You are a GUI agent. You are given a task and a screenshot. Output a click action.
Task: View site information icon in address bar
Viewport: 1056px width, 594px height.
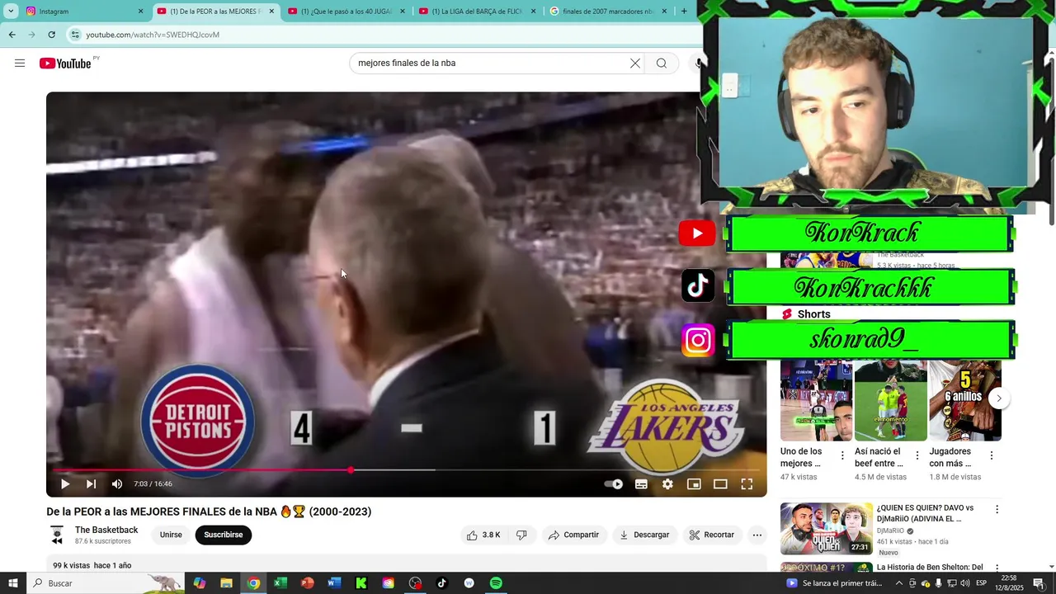pyautogui.click(x=75, y=35)
